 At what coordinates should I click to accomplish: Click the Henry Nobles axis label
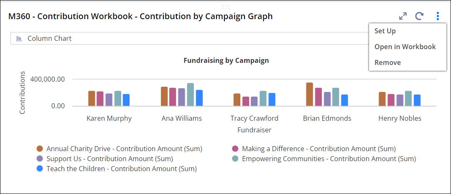pyautogui.click(x=400, y=118)
